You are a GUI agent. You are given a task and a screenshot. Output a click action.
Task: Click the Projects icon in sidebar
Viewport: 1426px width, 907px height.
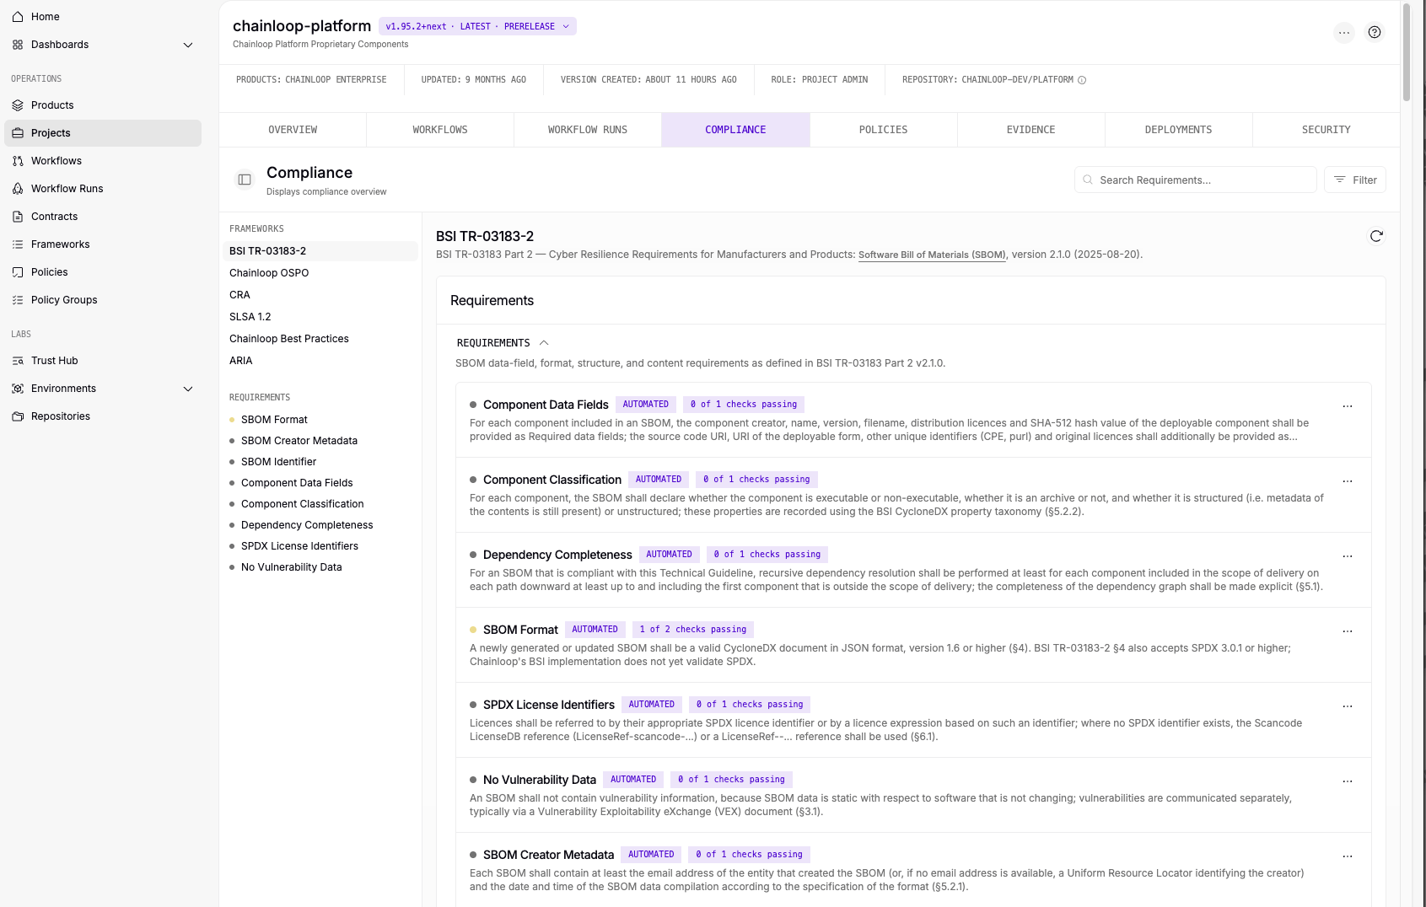pyautogui.click(x=18, y=133)
